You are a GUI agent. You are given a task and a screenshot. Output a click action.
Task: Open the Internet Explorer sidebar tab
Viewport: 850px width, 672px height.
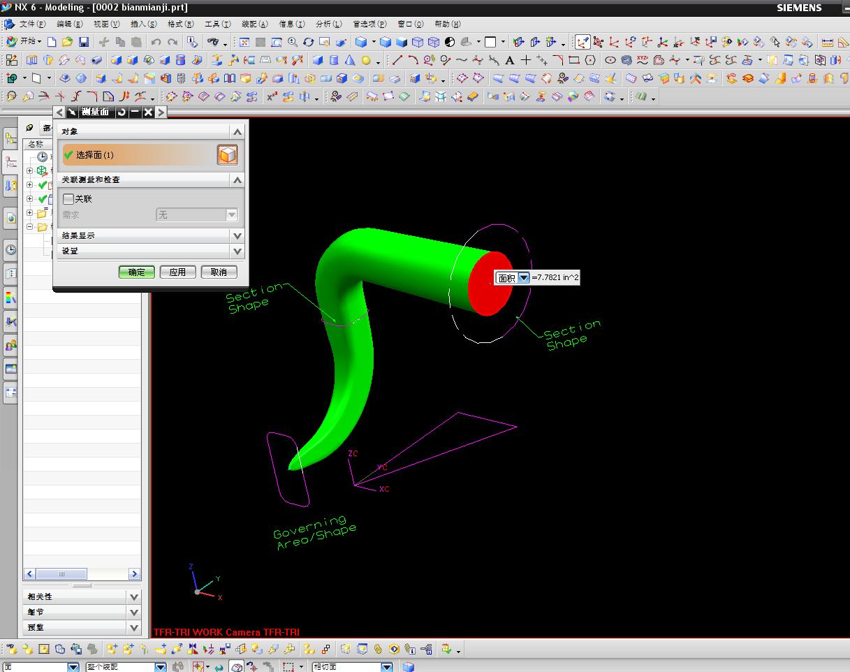tap(10, 218)
